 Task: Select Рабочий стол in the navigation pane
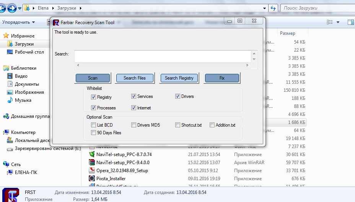click(29, 52)
